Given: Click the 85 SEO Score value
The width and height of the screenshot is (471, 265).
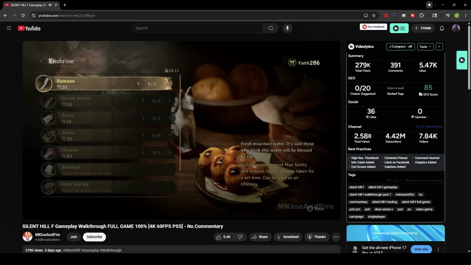Looking at the screenshot, I should click(x=428, y=88).
